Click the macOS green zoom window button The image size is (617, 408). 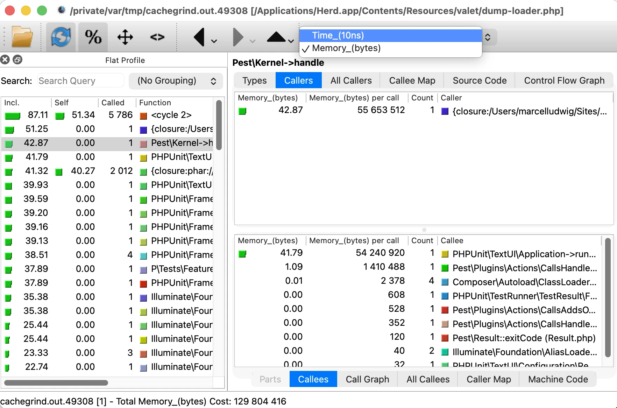click(x=42, y=10)
